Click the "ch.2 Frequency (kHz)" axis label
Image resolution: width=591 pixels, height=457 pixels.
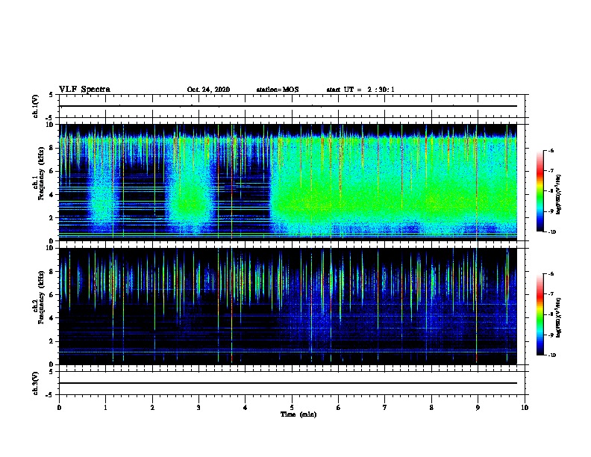click(38, 306)
